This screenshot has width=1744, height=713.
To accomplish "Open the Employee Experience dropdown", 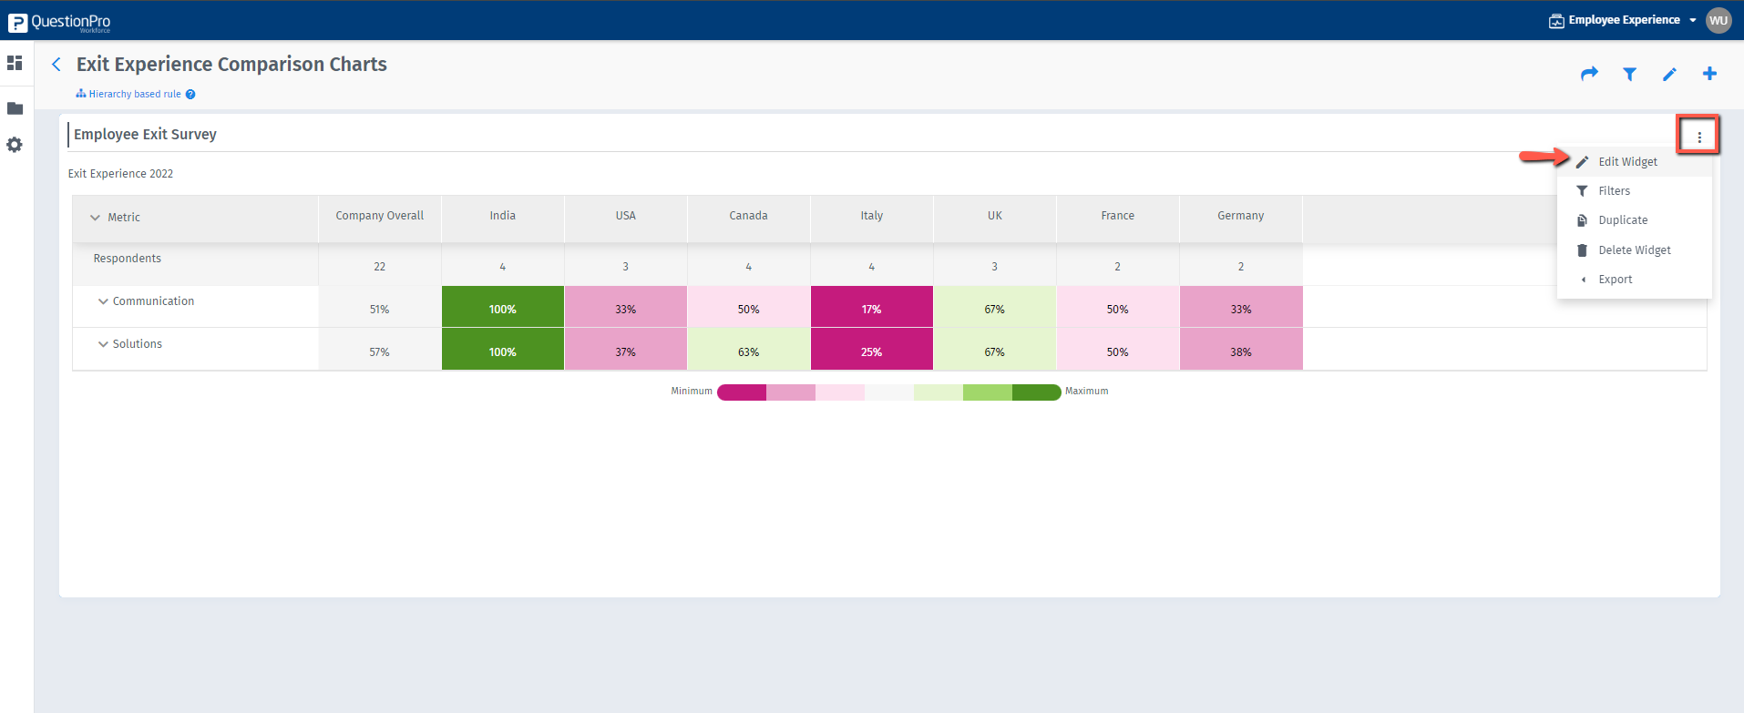I will coord(1693,20).
